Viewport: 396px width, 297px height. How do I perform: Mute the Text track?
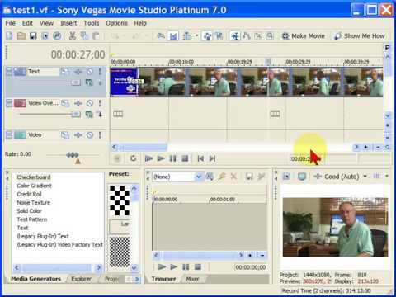(x=90, y=72)
